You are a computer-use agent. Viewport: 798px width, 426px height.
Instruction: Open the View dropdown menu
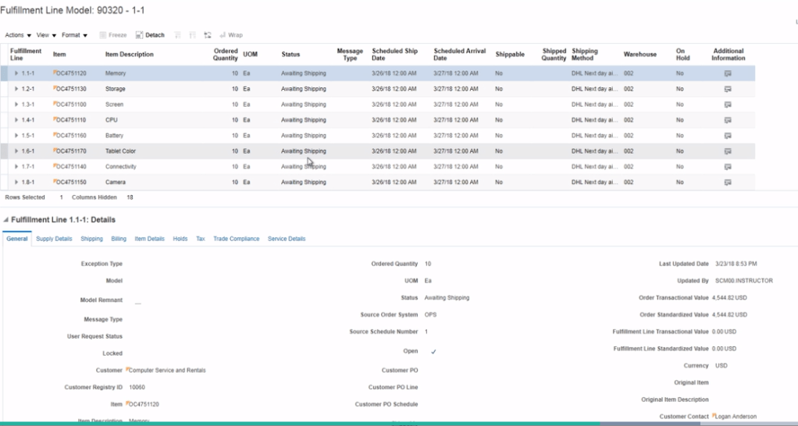pyautogui.click(x=46, y=35)
